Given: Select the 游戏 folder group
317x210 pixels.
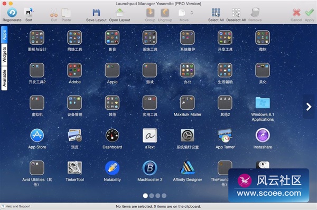Looking at the screenshot, I should [x=150, y=70].
